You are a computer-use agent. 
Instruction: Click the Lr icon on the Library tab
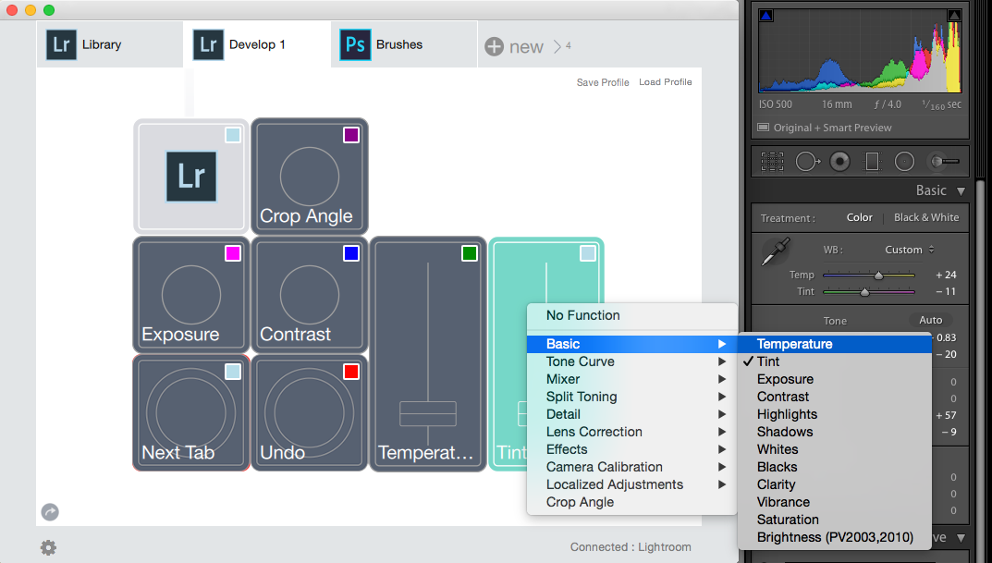(x=61, y=45)
